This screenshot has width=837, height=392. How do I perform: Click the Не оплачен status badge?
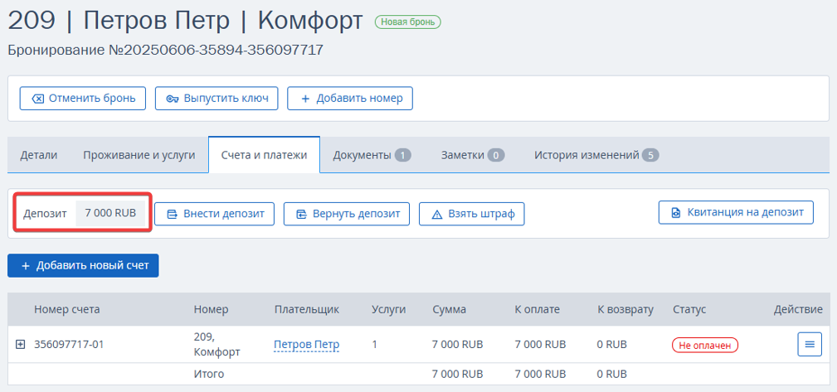pyautogui.click(x=704, y=345)
